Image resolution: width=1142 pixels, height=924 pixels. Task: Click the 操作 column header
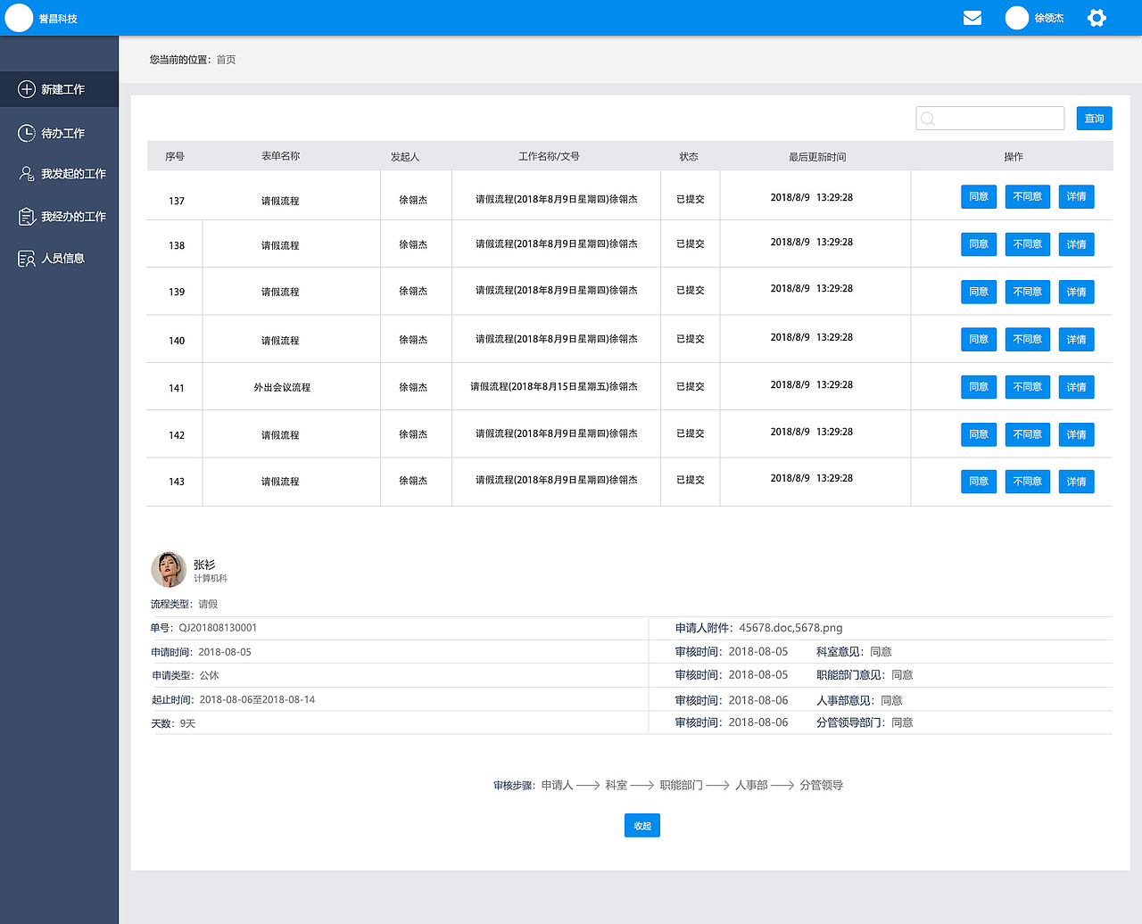pyautogui.click(x=1014, y=156)
